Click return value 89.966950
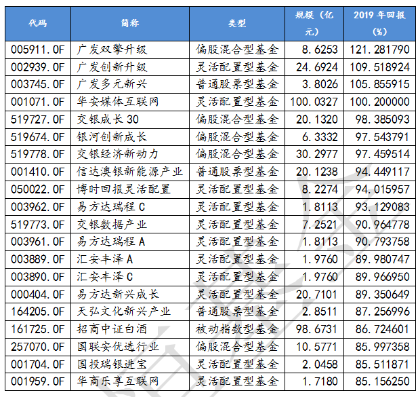420x397 pixels. (x=383, y=277)
